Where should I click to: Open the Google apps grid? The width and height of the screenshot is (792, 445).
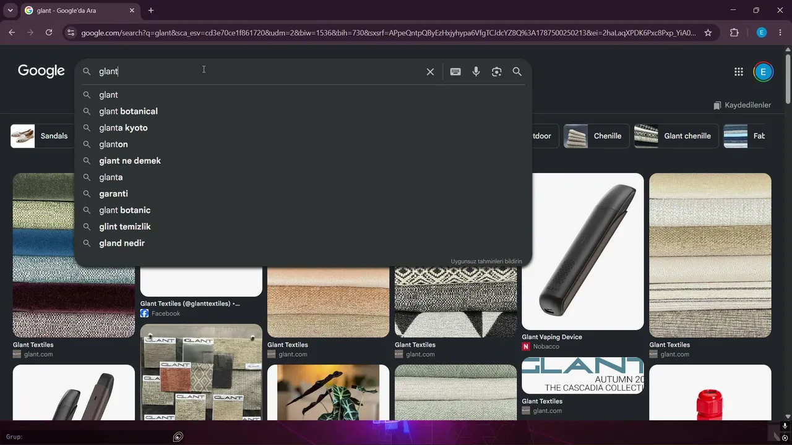pyautogui.click(x=739, y=72)
